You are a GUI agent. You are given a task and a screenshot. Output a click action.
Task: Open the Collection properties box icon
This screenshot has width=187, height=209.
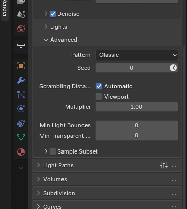[x=21, y=47]
